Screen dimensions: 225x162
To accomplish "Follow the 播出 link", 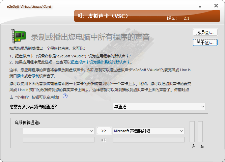I will coord(21,76).
